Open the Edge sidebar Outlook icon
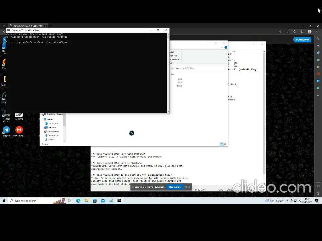Viewport: 322px width, 241px height. point(318,81)
